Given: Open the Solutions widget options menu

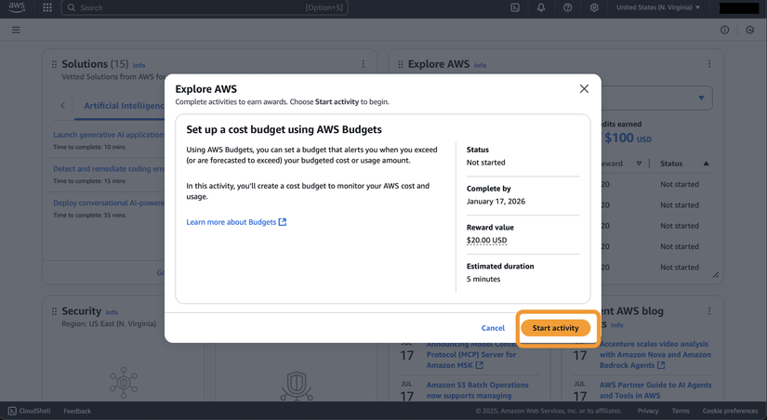Looking at the screenshot, I should 364,64.
